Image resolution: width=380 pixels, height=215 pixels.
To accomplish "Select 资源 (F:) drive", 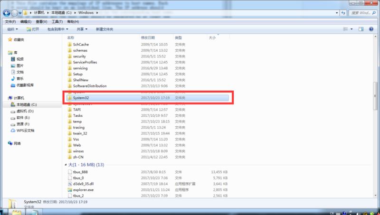I will pyautogui.click(x=23, y=124).
